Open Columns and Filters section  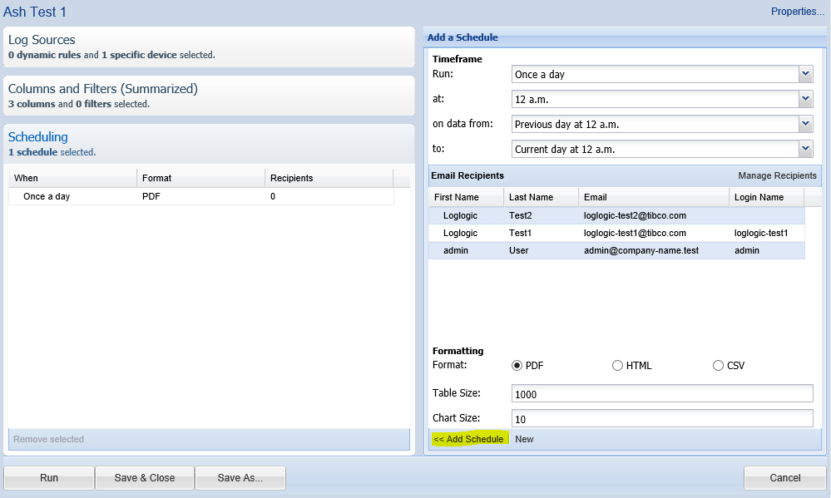tap(102, 89)
